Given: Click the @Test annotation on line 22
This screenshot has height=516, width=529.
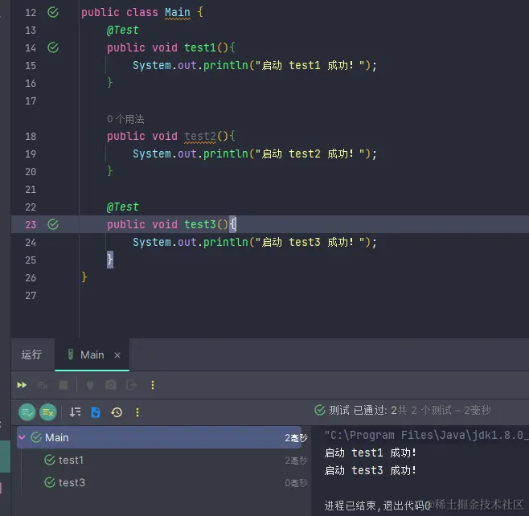Looking at the screenshot, I should pyautogui.click(x=123, y=207).
